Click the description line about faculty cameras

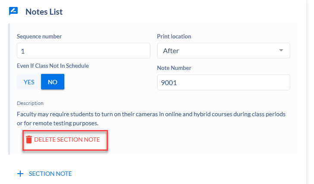[x=151, y=114]
